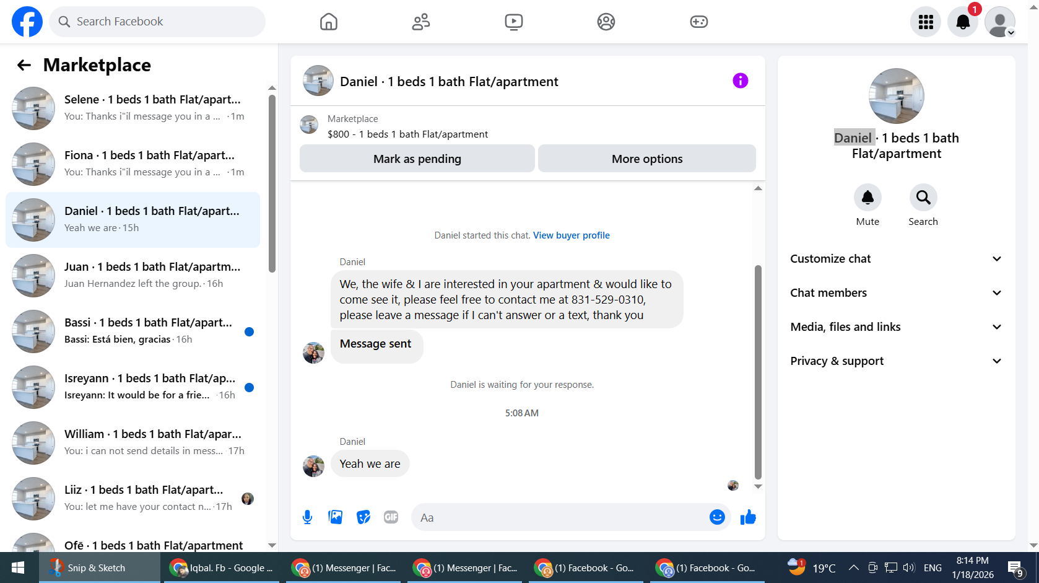1039x583 pixels.
Task: Open the emoji picker
Action: pos(717,517)
